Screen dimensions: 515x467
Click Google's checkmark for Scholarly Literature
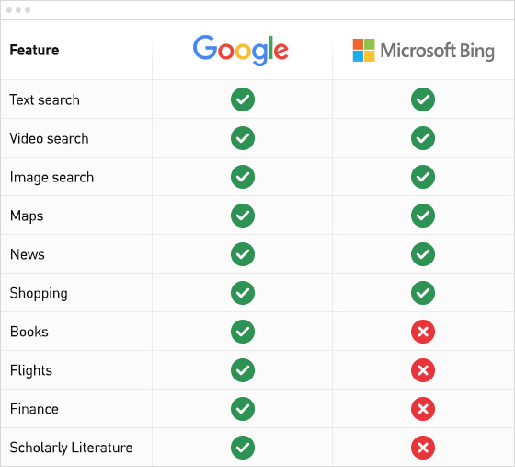click(x=243, y=448)
